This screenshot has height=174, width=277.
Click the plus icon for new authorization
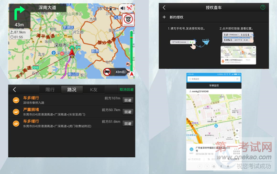click(x=164, y=17)
